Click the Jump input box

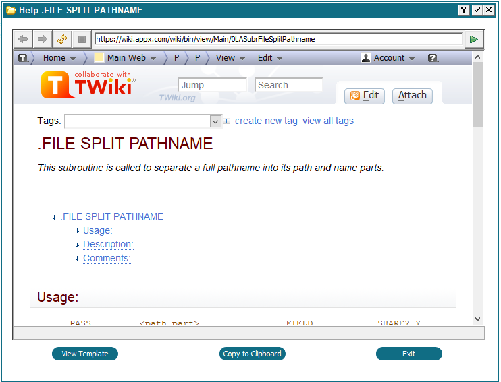point(212,85)
